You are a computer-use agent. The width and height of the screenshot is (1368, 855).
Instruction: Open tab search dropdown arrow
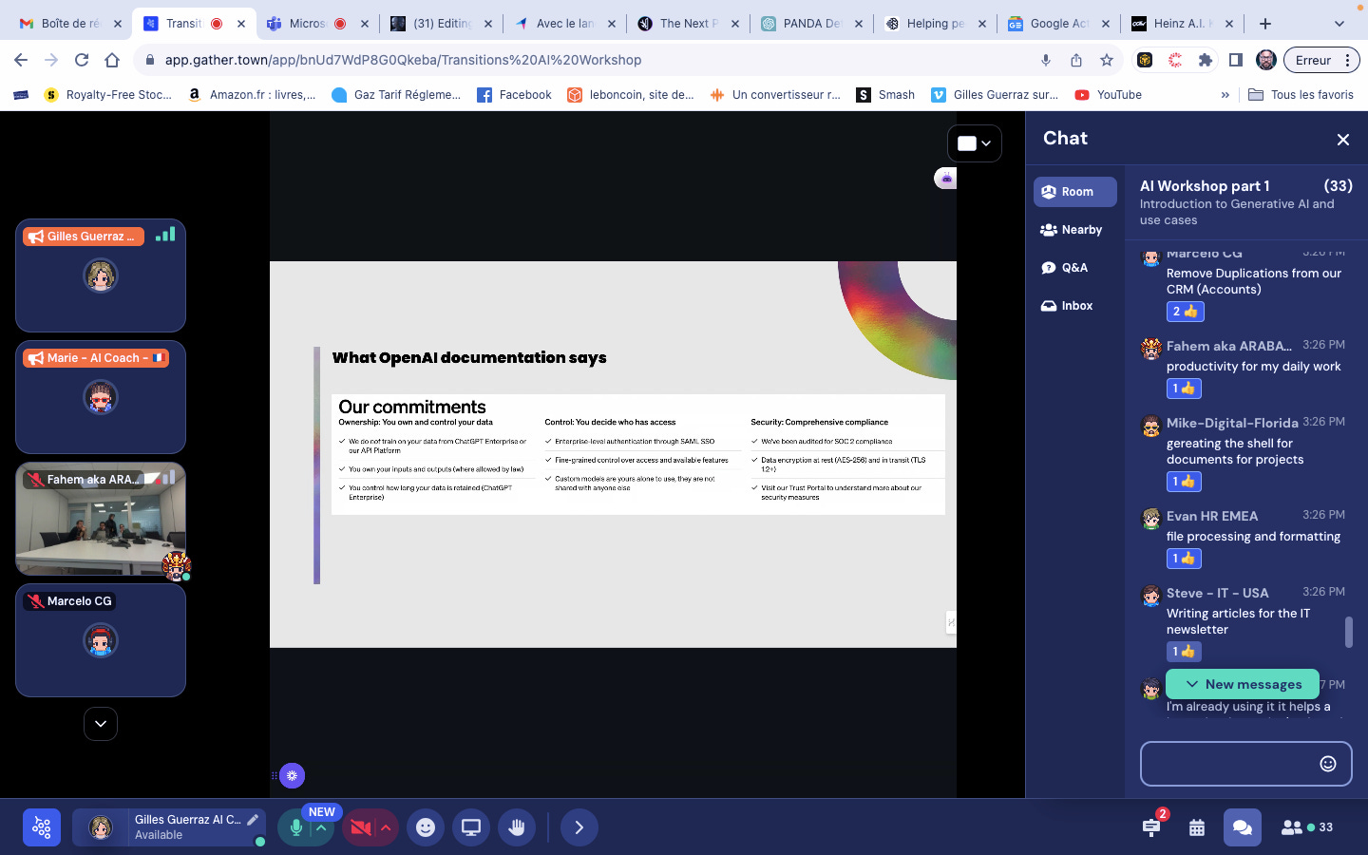(1339, 24)
